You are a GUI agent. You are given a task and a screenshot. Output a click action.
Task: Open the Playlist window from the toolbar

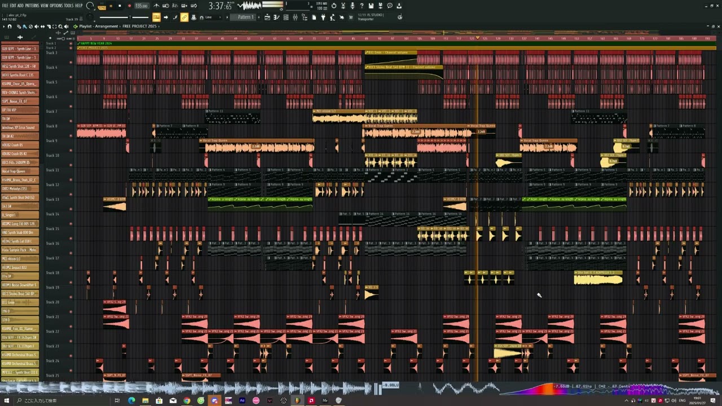[x=267, y=17]
